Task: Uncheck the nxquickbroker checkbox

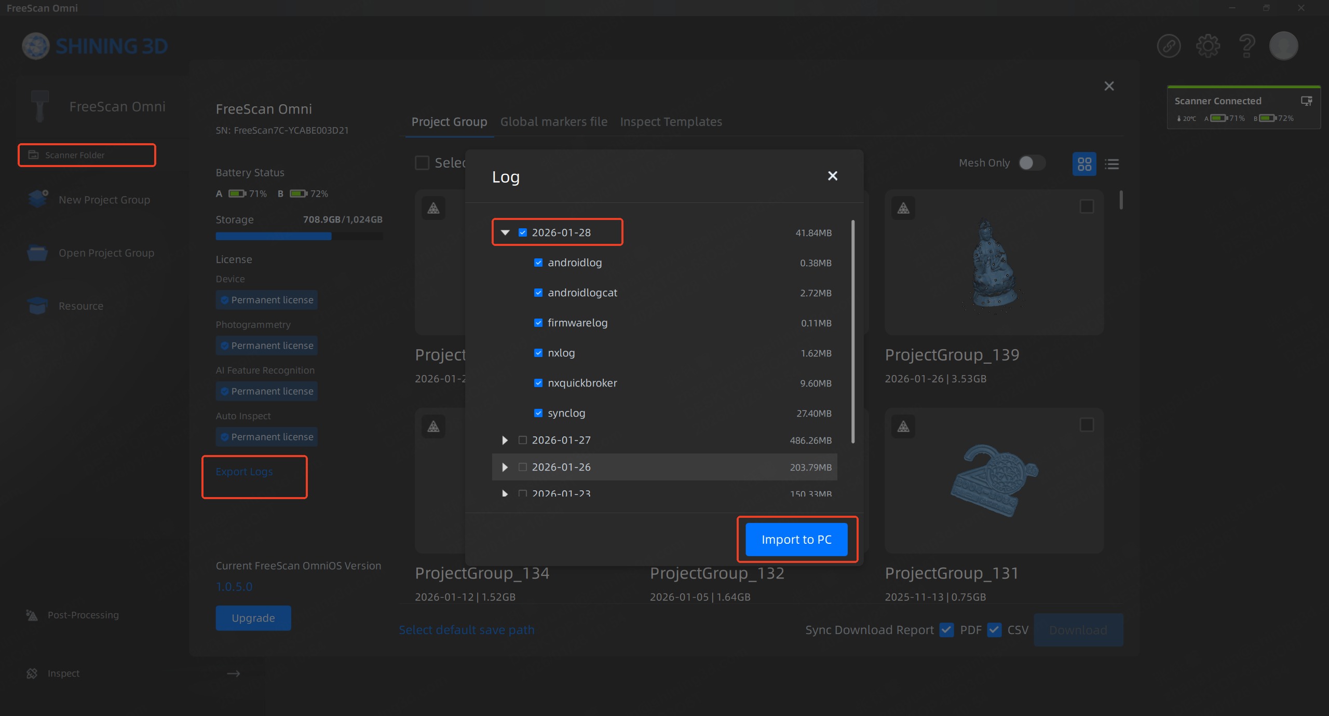Action: [538, 383]
